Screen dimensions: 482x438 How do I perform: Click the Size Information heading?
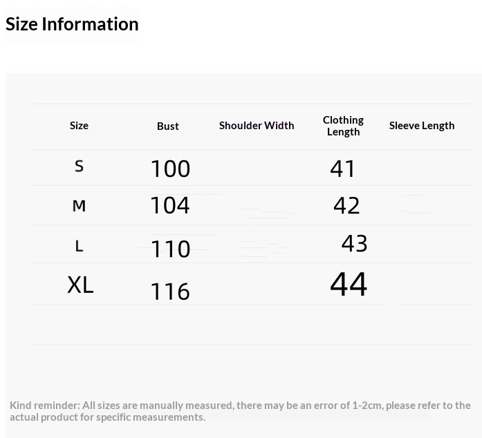(x=72, y=24)
